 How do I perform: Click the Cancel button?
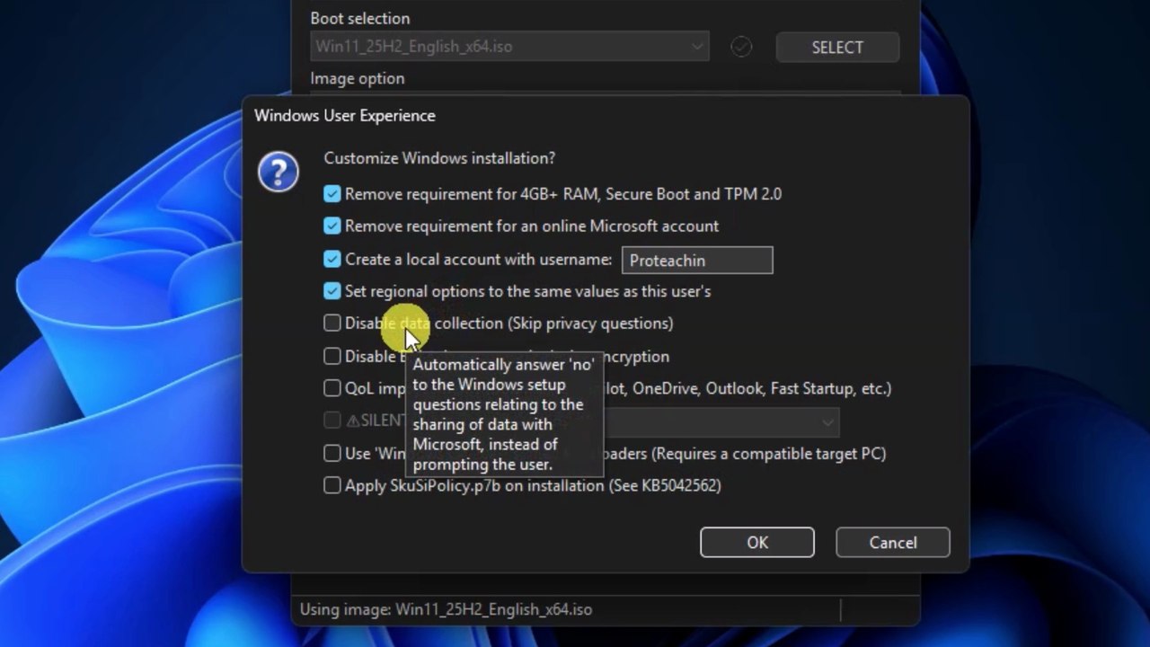893,543
